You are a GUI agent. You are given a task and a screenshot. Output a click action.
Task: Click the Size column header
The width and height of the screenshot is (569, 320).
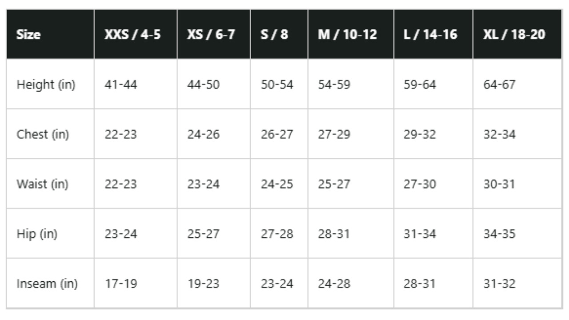click(50, 34)
